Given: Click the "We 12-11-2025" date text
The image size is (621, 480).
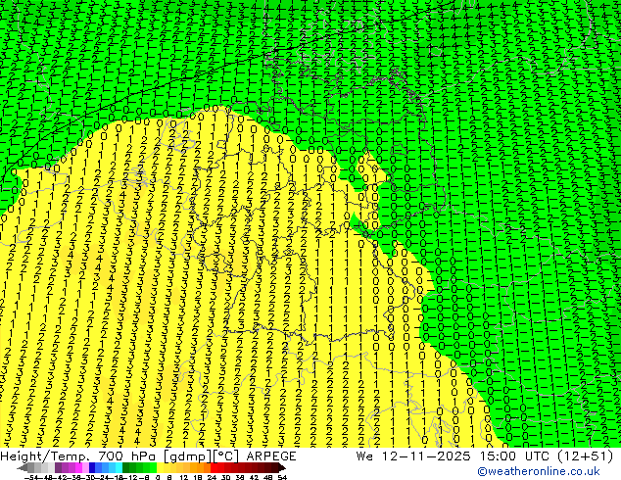Looking at the screenshot, I should point(413,456).
